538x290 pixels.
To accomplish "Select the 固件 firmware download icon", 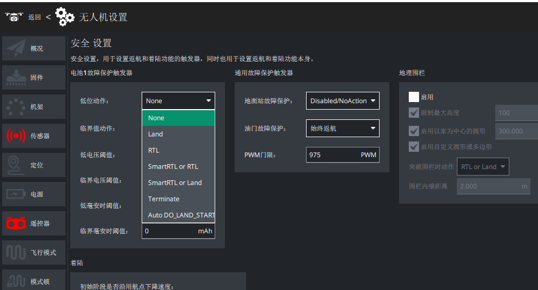I will [x=16, y=77].
